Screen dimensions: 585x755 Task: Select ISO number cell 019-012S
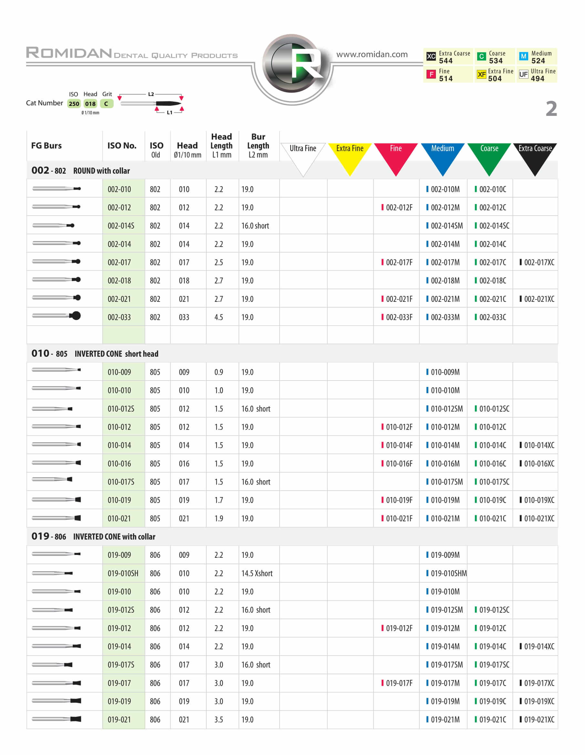[121, 610]
